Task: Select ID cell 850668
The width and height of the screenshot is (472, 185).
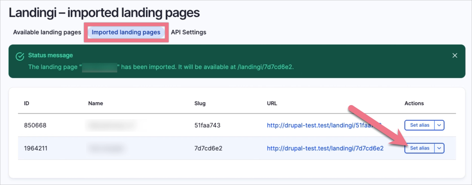Action: (35, 125)
